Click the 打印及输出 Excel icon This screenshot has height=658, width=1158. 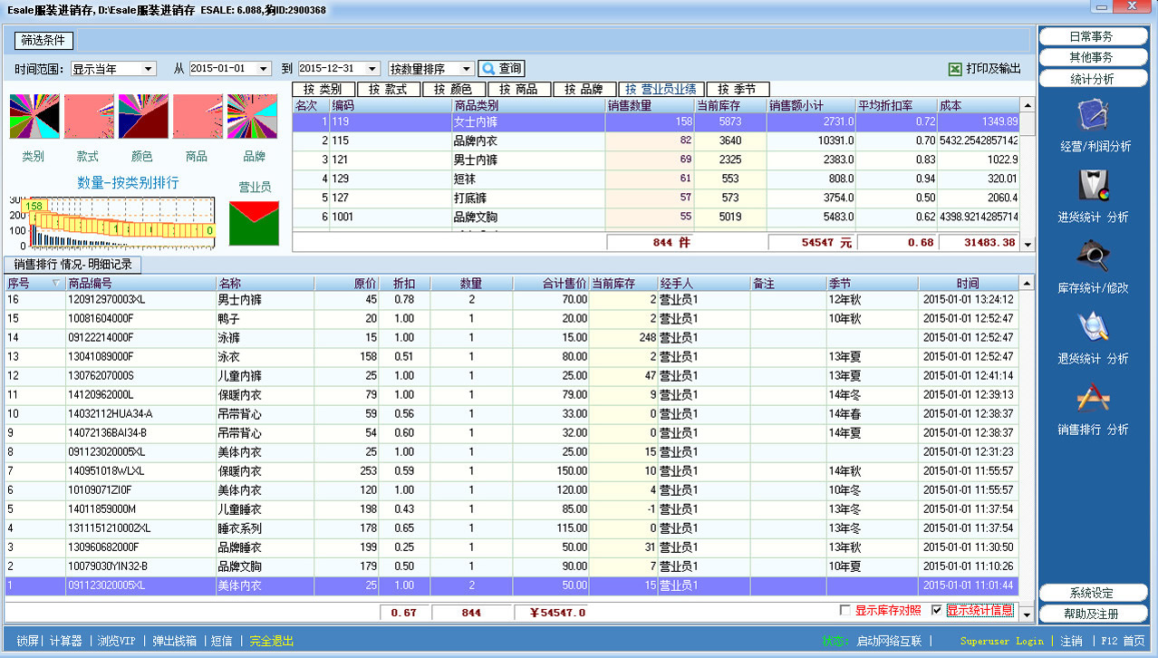click(x=955, y=69)
